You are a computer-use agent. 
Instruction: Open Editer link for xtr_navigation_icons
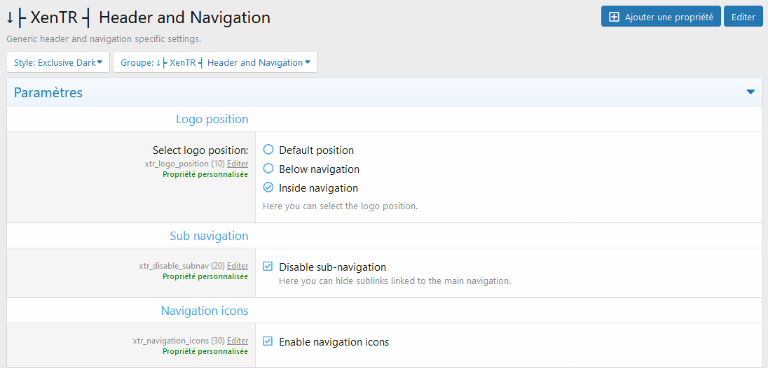click(x=238, y=340)
